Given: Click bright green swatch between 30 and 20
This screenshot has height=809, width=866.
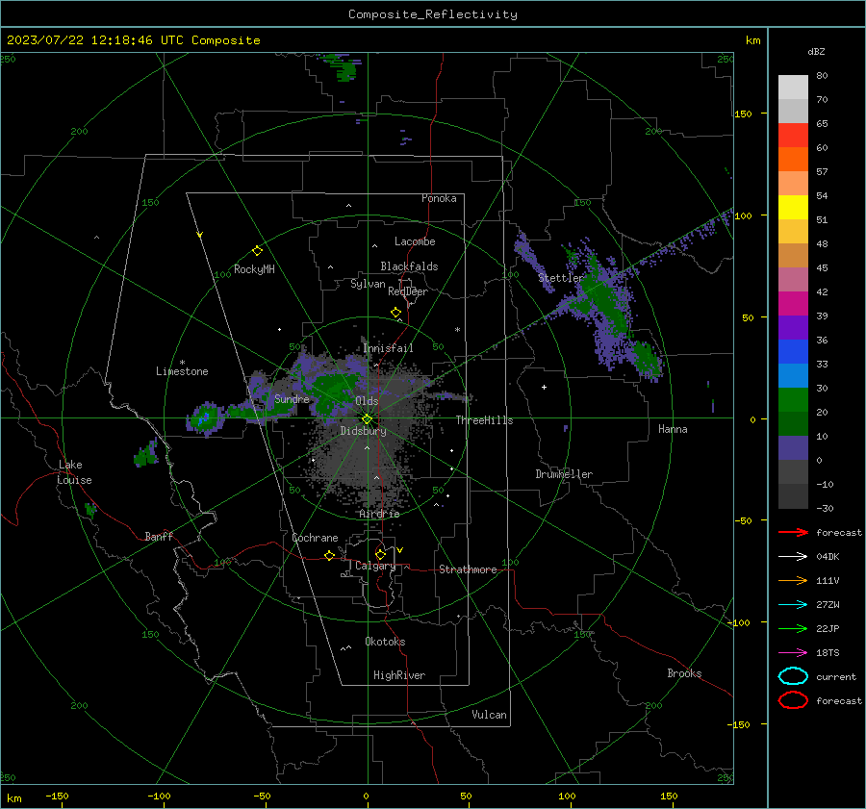Looking at the screenshot, I should [x=793, y=400].
